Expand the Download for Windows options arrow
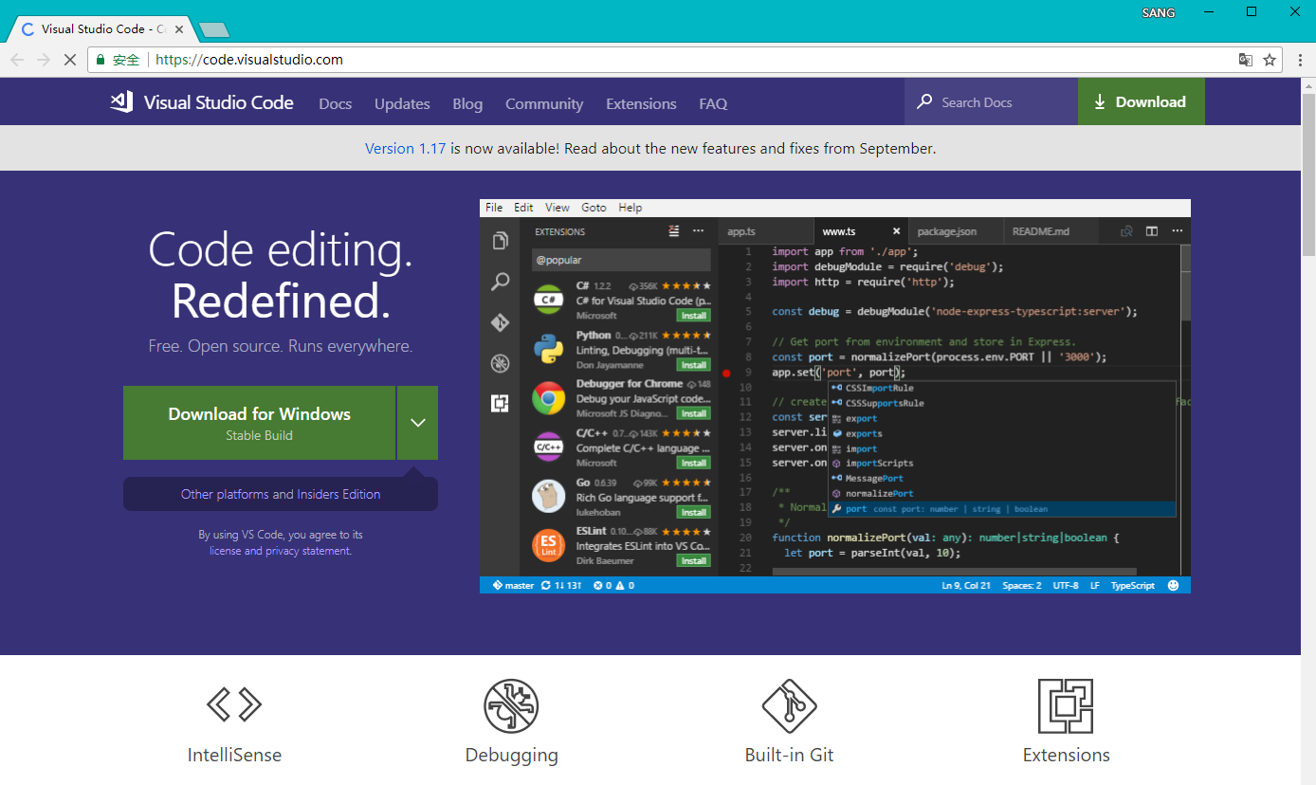 (x=417, y=423)
